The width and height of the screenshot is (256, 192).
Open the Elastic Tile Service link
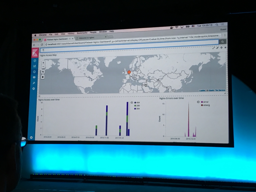click(217, 90)
